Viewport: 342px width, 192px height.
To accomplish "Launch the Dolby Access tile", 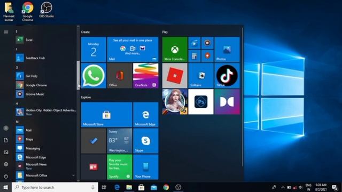I will (x=227, y=102).
